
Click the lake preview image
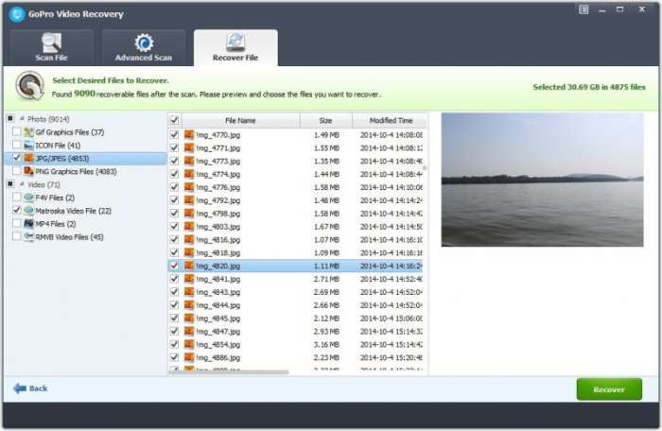pos(542,180)
